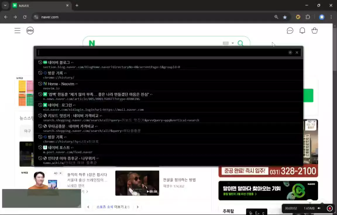This screenshot has height=215, width=337.
Task: Expand search box dropdown arrow
Action: click(x=233, y=43)
